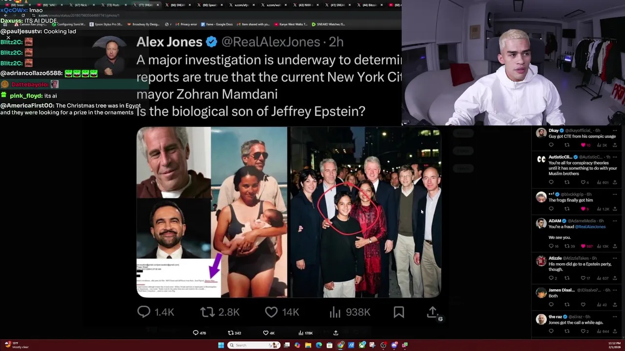Open the Fame - Google Docs bookmark
Image resolution: width=625 pixels, height=351 pixels.
(x=216, y=24)
